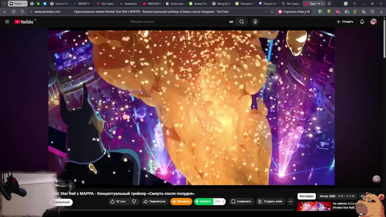
Task: Open the 1080 quality dropdown arrow
Action: (223, 201)
